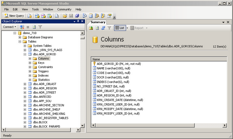Expand the Database Diagrams folder
233x139 pixels.
[x=20, y=37]
